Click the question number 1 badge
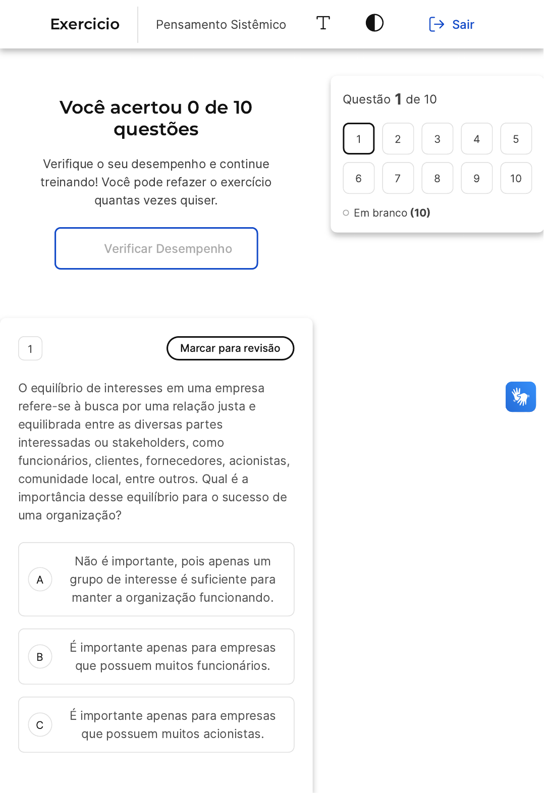544x793 pixels. point(30,349)
